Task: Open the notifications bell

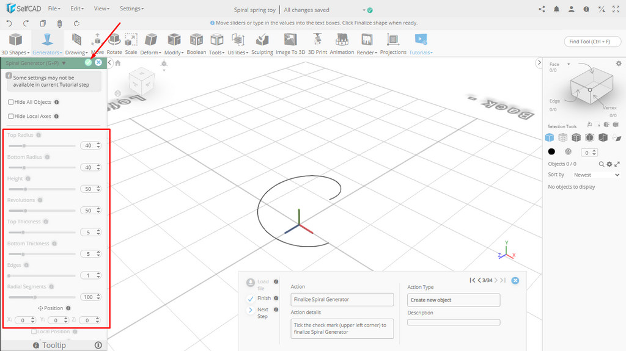Action: [556, 9]
